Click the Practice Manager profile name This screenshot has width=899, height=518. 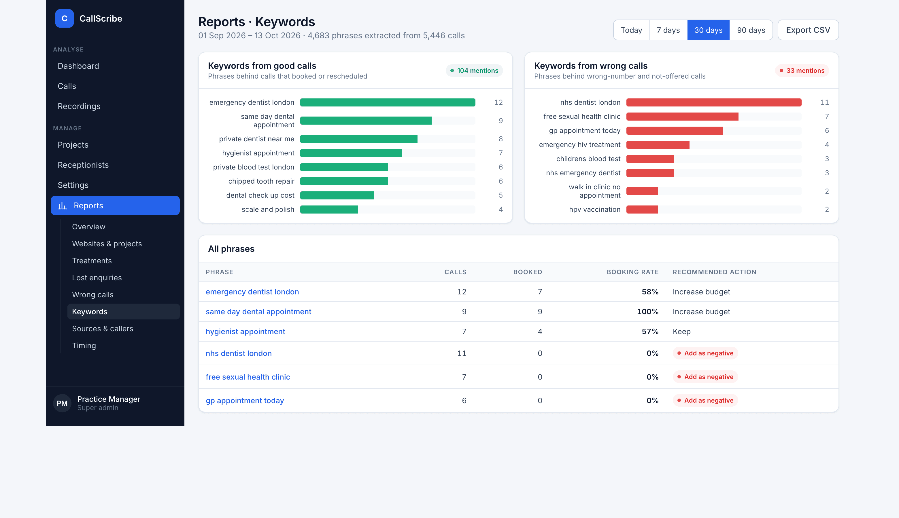coord(109,399)
